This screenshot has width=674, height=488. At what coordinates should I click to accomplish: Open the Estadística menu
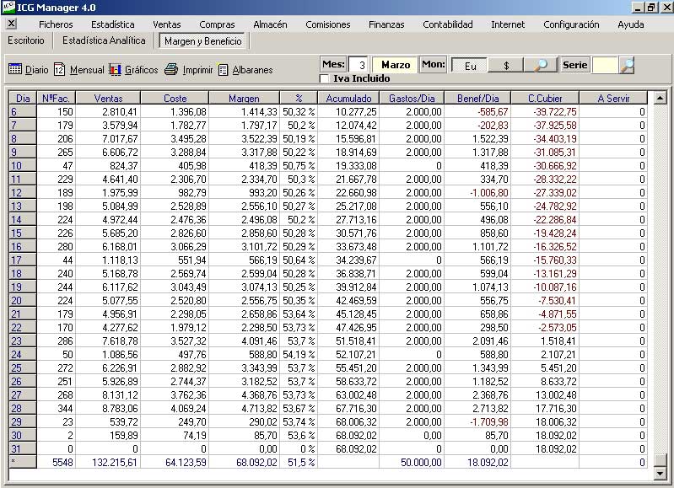[112, 24]
